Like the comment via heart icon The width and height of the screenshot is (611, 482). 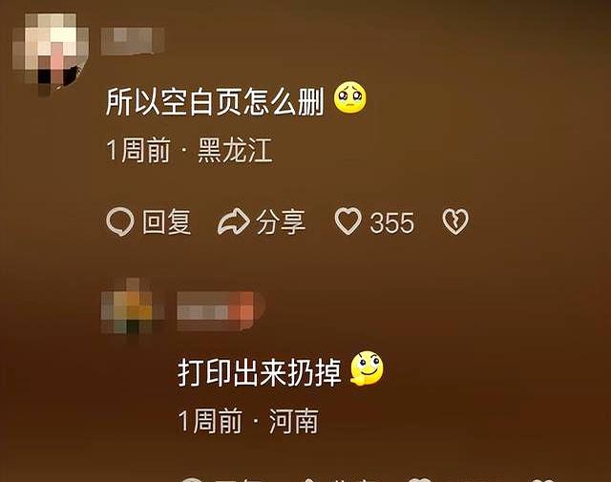(348, 220)
